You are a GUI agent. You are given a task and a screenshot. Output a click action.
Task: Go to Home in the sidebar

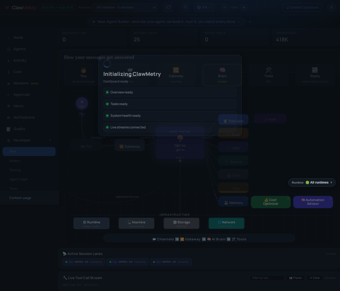[x=29, y=37]
